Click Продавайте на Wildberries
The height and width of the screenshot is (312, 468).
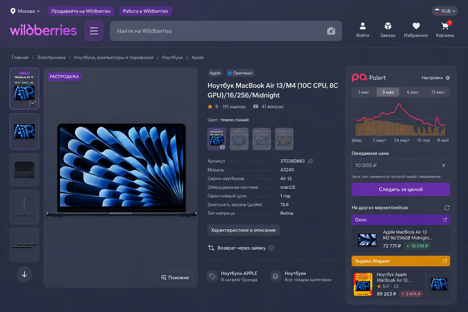(81, 11)
